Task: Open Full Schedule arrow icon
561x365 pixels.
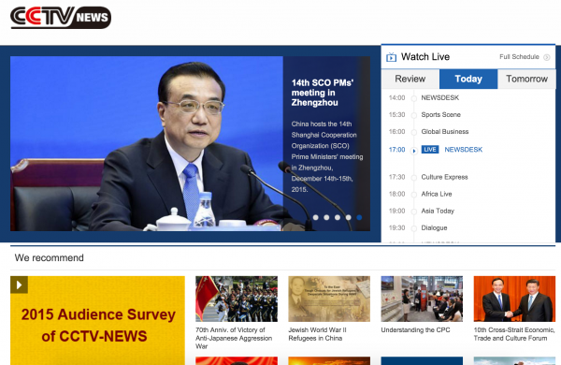Action: tap(547, 57)
